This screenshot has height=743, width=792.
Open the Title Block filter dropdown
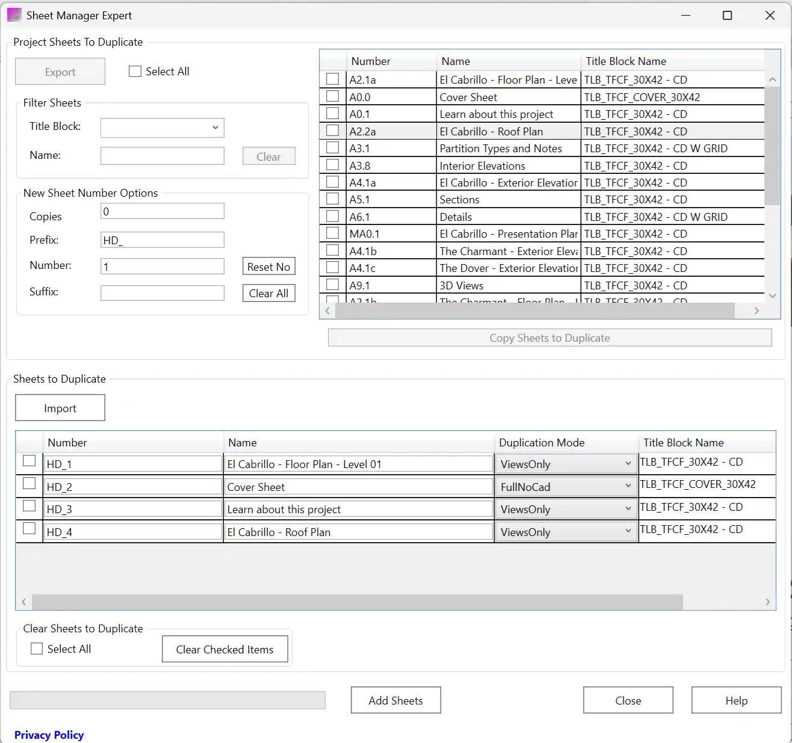click(x=162, y=128)
